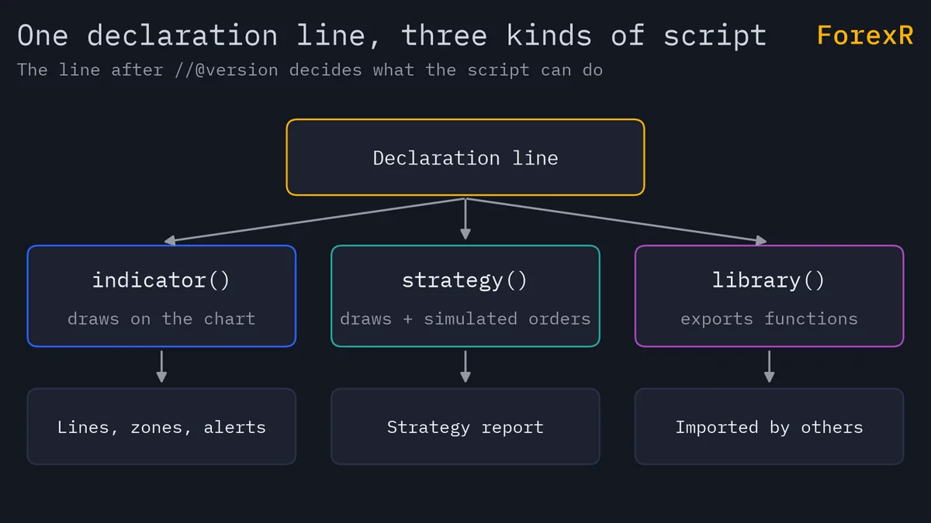The height and width of the screenshot is (523, 931).
Task: Select the 'Imported by others' box
Action: pyautogui.click(x=769, y=426)
